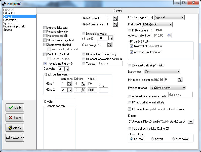Click the Min.prodleva tisku balíčků spinner
The width and height of the screenshot is (201, 152).
pyautogui.click(x=180, y=80)
